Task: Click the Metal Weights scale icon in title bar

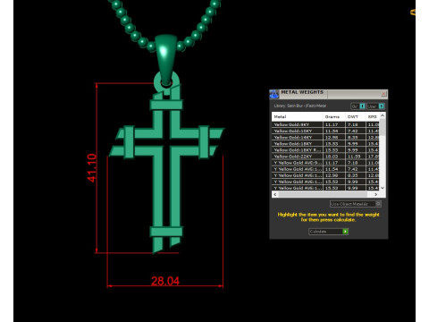Action: [x=274, y=94]
